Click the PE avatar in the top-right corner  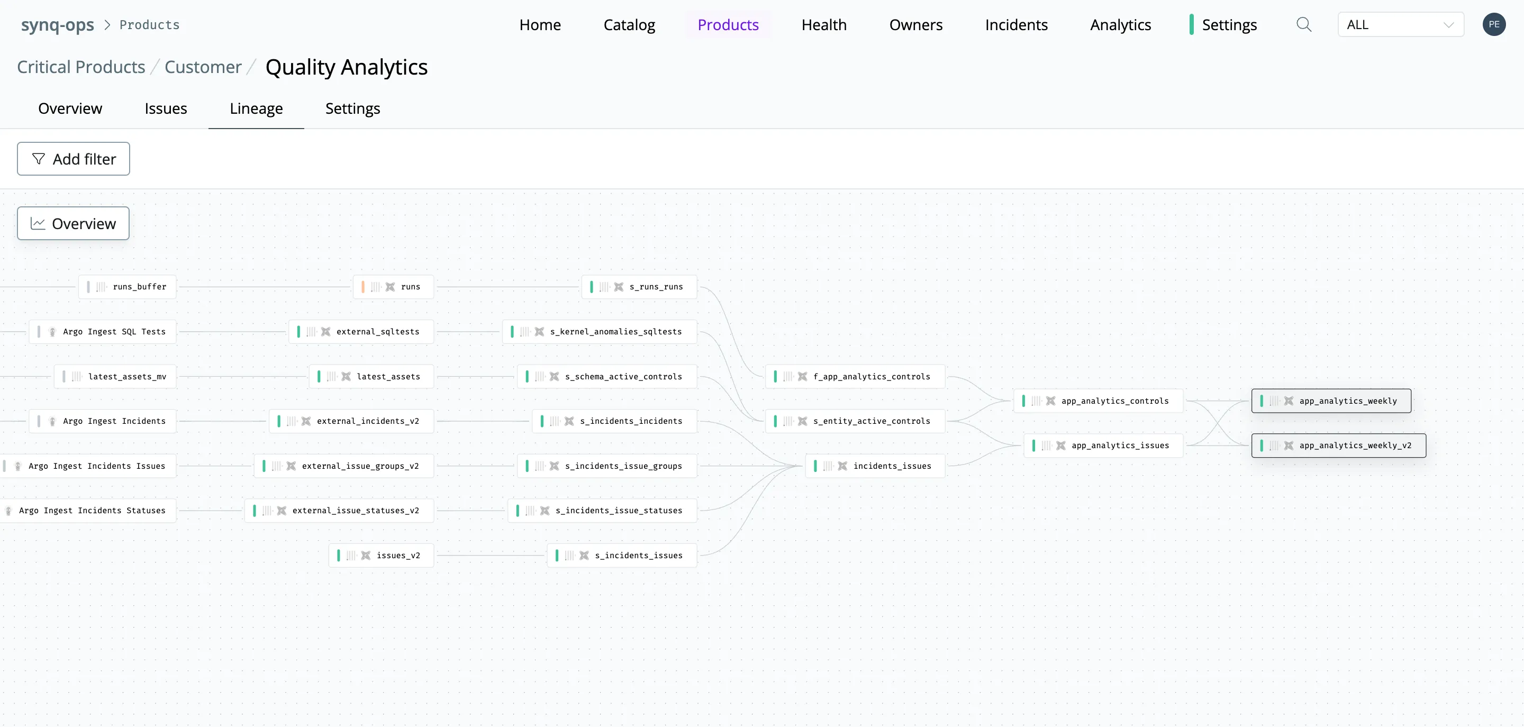tap(1495, 24)
